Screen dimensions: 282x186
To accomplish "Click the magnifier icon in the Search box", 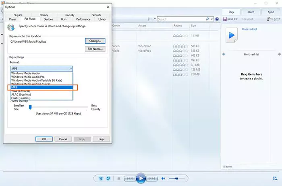I will pyautogui.click(x=207, y=19).
